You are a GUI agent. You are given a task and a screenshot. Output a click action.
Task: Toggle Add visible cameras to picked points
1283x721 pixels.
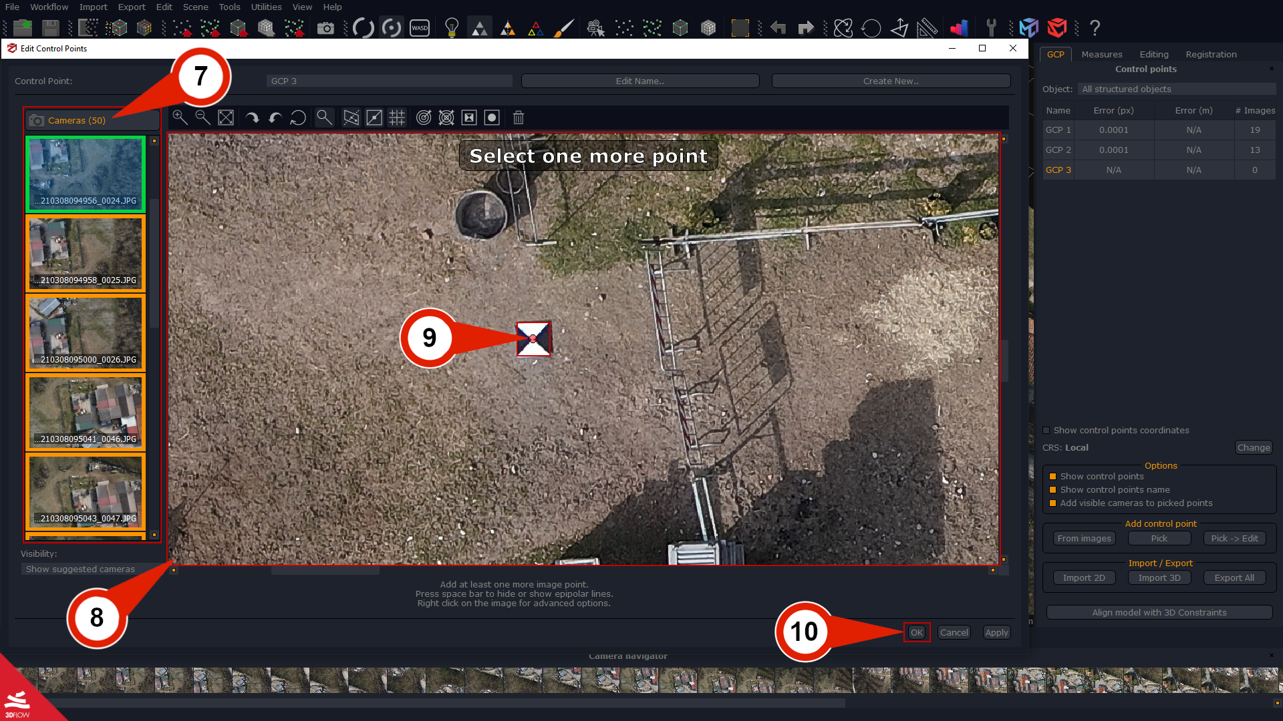1052,503
